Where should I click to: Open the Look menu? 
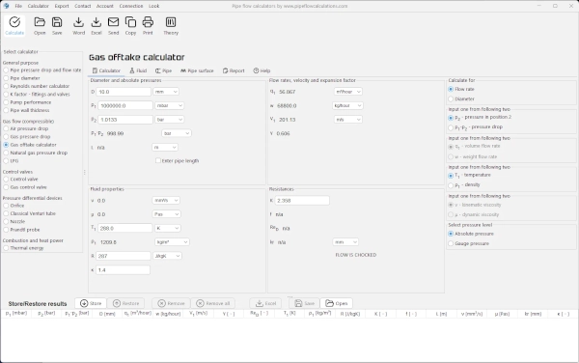tap(154, 6)
